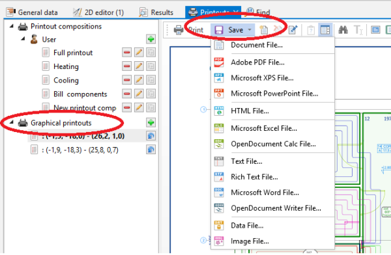391x255 pixels.
Task: Choose OpenDocument Writer File... option
Action: pyautogui.click(x=272, y=208)
